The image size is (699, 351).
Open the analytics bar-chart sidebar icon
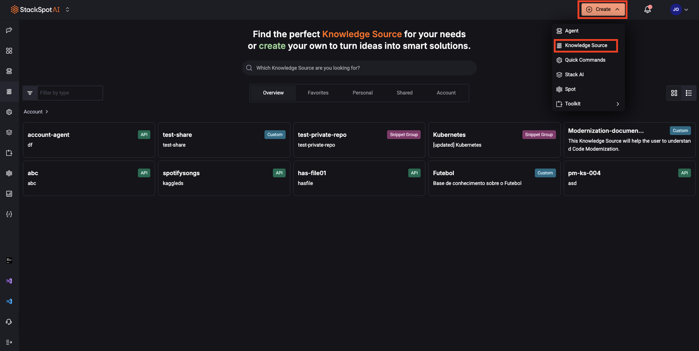click(9, 194)
